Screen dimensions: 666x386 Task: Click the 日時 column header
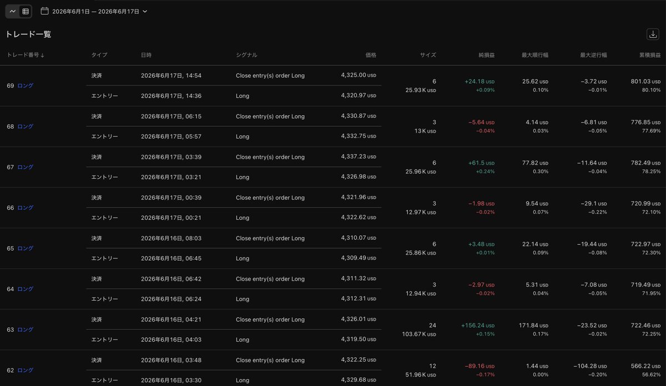(x=147, y=55)
